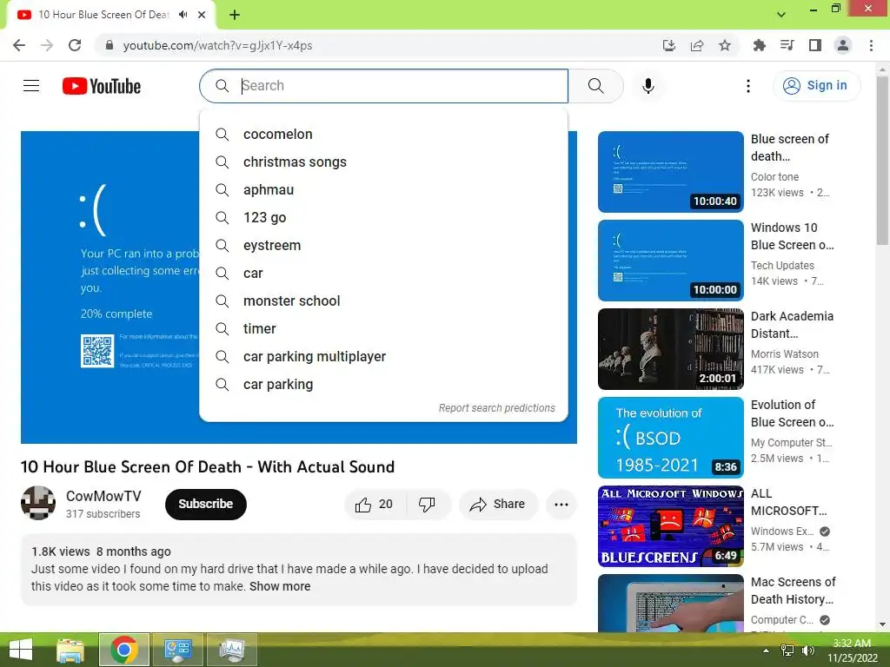The height and width of the screenshot is (667, 890).
Task: Open media control icon in toolbar
Action: pyautogui.click(x=787, y=45)
